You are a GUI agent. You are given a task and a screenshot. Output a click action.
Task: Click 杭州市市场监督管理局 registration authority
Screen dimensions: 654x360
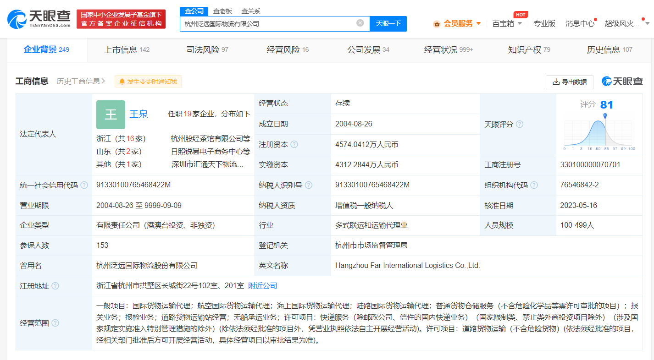tap(371, 245)
